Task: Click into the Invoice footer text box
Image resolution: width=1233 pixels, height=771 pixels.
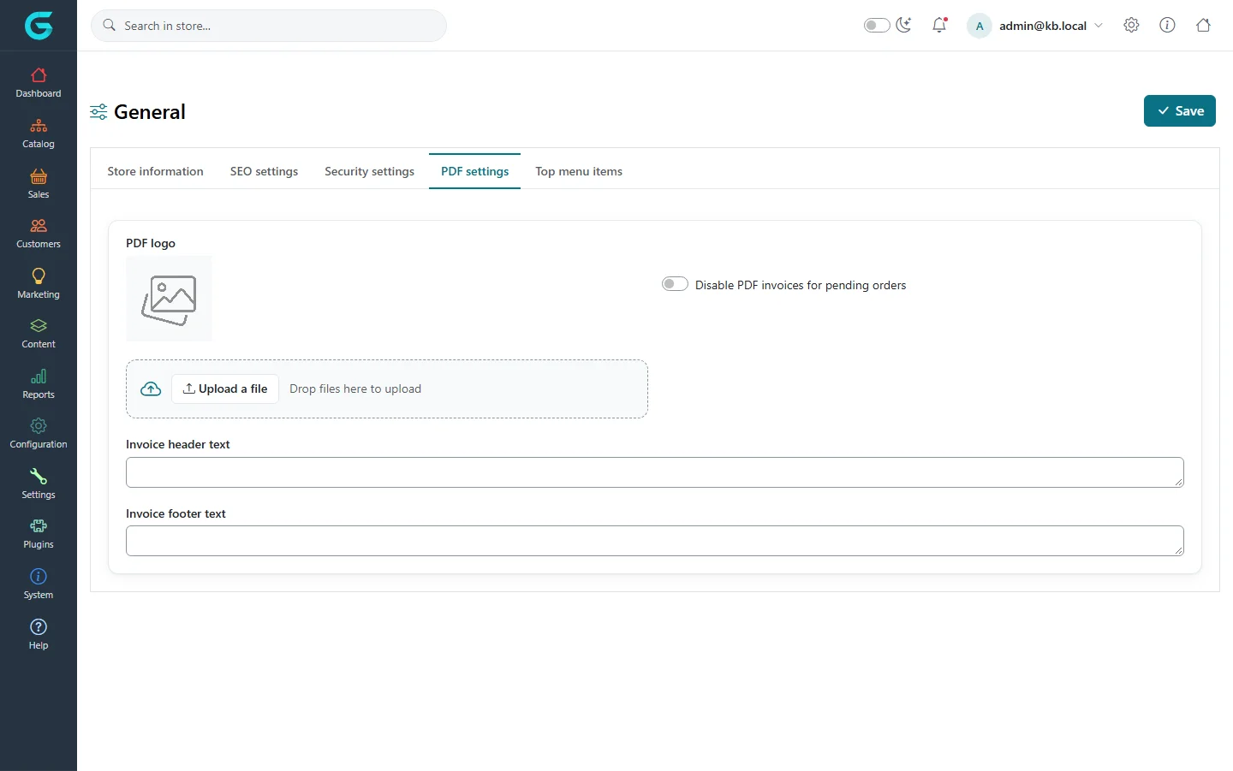Action: click(655, 541)
